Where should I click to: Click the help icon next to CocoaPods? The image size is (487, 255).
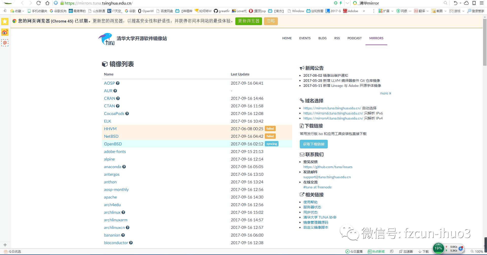click(x=127, y=113)
